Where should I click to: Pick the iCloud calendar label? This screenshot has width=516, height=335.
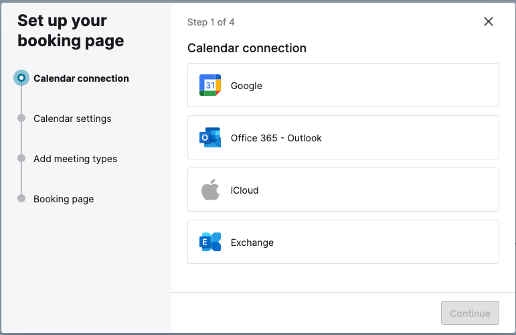tap(244, 190)
